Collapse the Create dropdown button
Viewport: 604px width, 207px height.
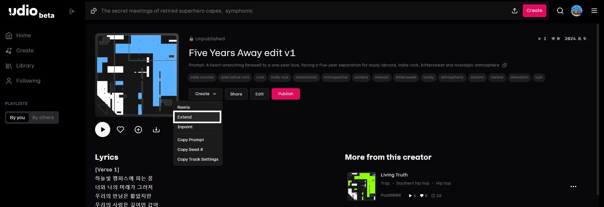[x=206, y=94]
